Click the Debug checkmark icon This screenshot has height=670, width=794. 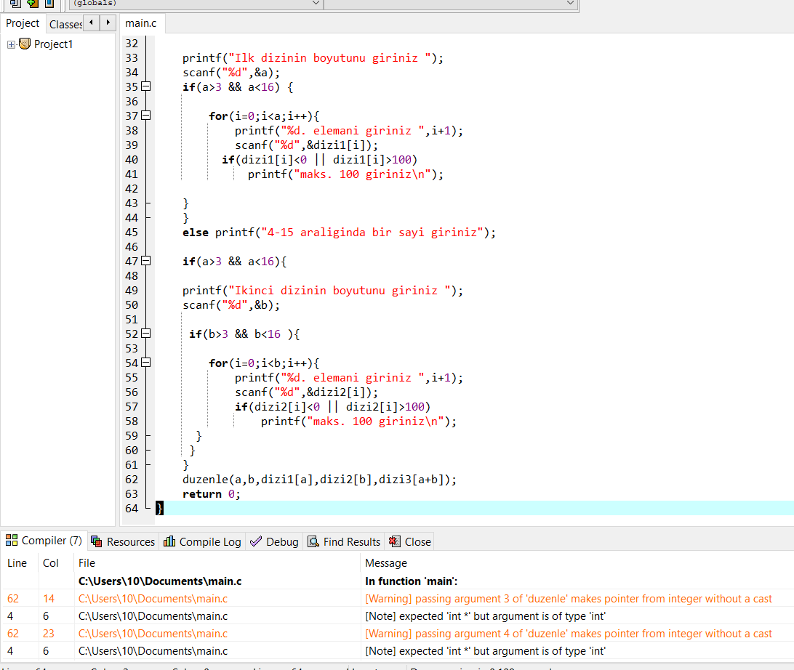256,541
